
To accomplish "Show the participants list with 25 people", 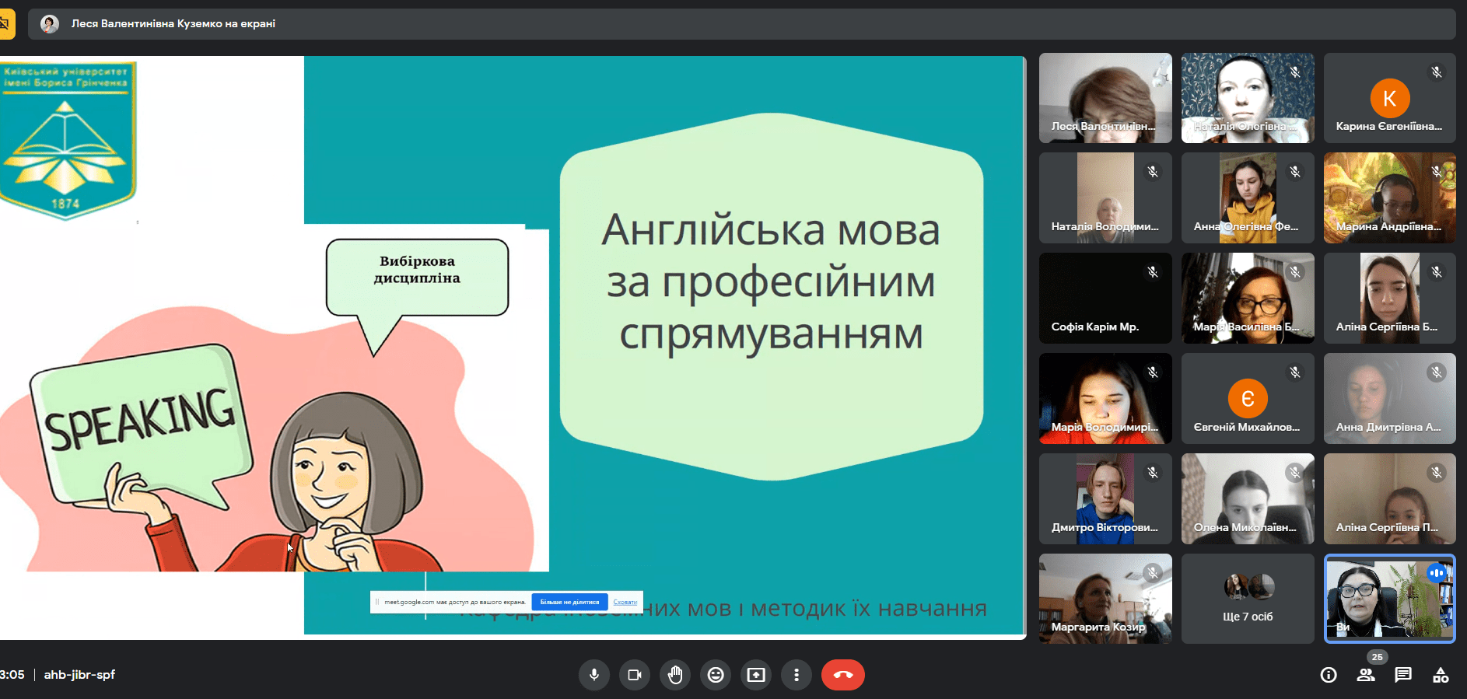I will (x=1366, y=675).
